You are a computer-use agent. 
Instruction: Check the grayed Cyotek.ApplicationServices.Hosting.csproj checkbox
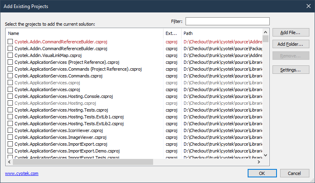(10, 103)
